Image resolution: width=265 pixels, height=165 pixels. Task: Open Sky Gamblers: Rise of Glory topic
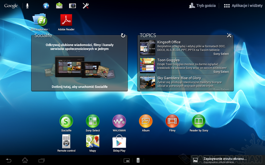(185, 83)
